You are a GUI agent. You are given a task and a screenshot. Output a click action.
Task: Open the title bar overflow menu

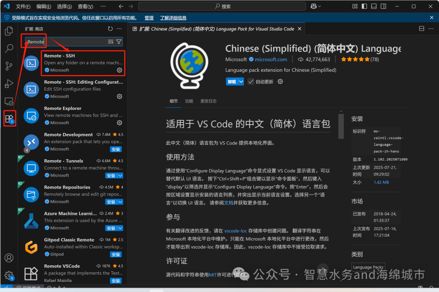pos(103,6)
